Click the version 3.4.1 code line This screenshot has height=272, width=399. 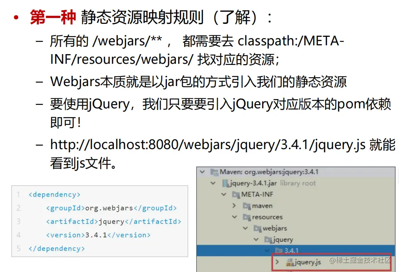pyautogui.click(x=98, y=235)
